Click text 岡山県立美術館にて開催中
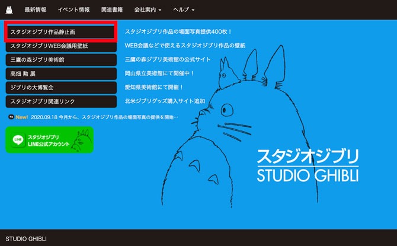This screenshot has height=246, width=397. click(x=159, y=74)
